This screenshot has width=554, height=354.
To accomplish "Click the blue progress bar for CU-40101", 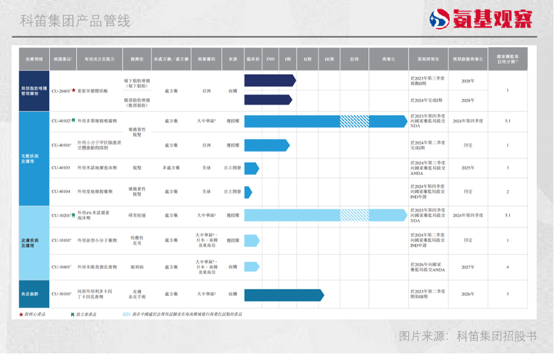I will 267,145.
